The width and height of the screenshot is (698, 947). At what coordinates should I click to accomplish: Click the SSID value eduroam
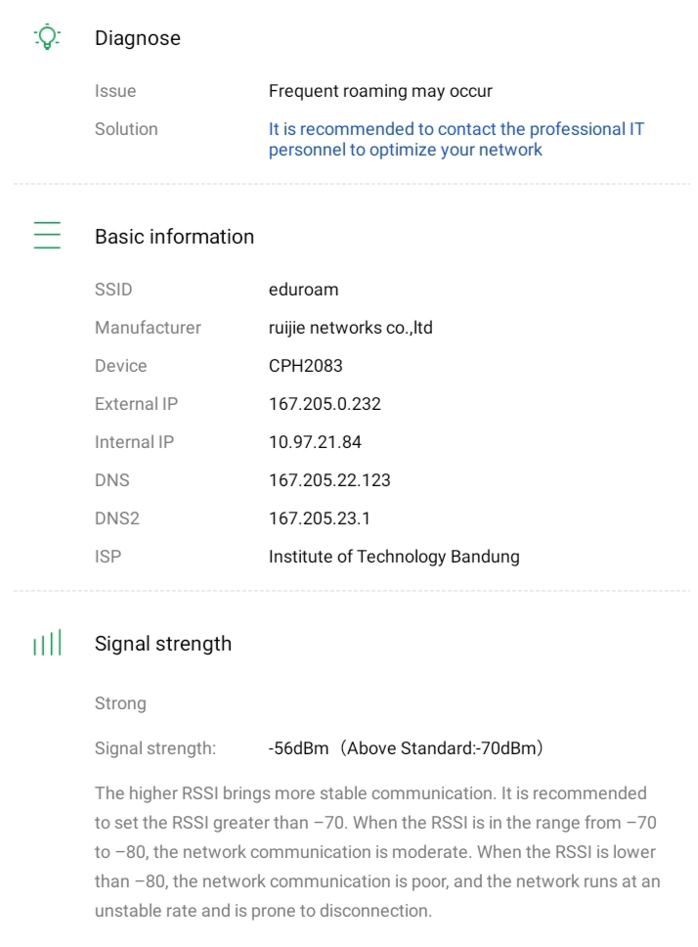point(301,290)
